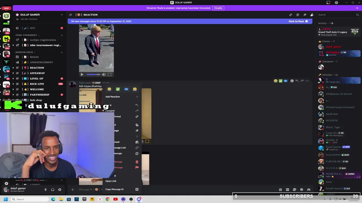Open the RULES channel
This screenshot has width=362, height=203.
click(39, 57)
